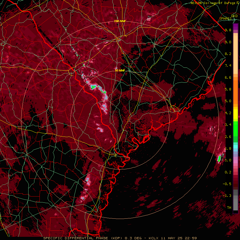Click the 0.2 scale value

coord(228,172)
